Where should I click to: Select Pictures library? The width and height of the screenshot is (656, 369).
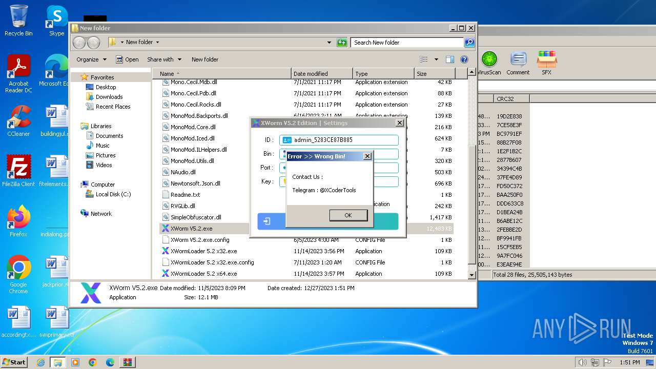106,155
